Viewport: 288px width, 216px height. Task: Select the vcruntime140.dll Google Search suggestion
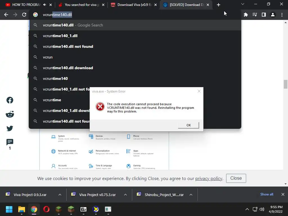coord(135,25)
